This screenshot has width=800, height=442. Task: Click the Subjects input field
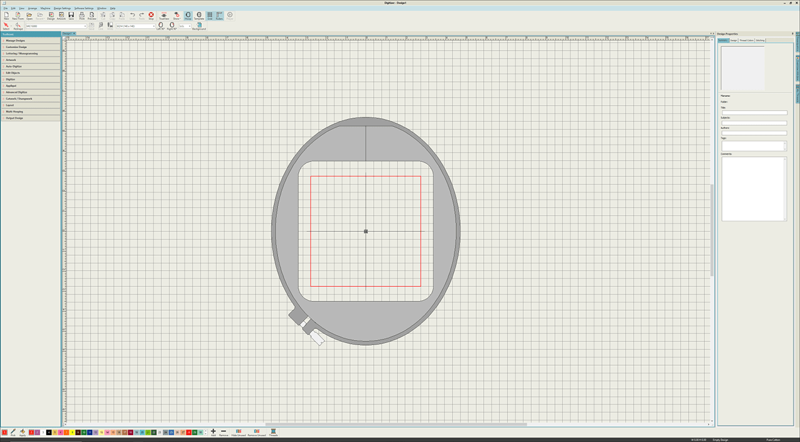tap(754, 123)
